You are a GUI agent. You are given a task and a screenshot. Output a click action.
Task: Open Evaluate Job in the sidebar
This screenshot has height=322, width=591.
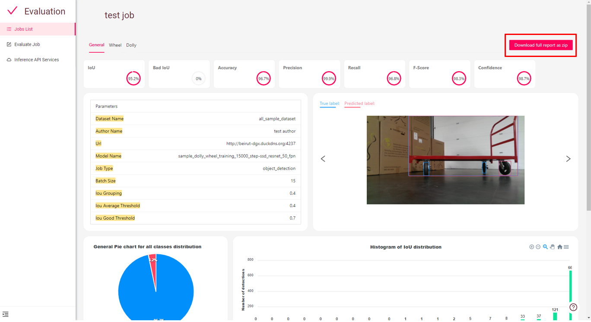coord(38,44)
